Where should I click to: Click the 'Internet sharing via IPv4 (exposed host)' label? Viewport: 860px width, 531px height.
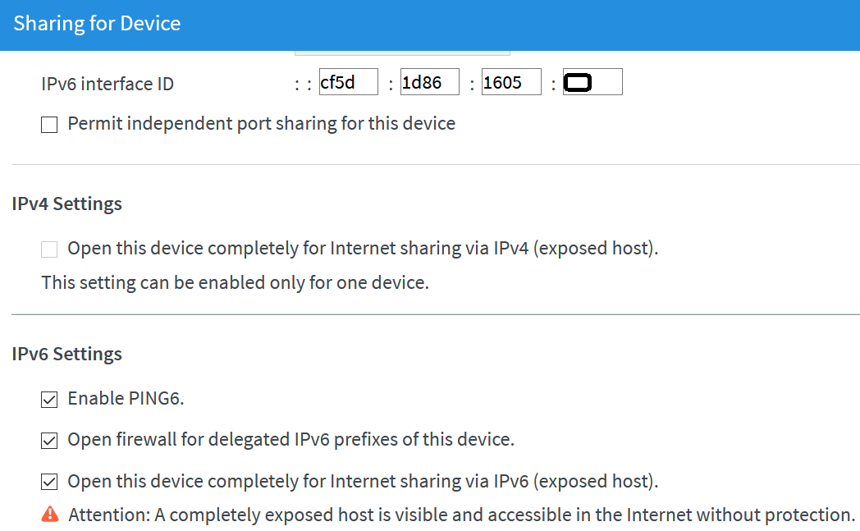click(x=363, y=249)
